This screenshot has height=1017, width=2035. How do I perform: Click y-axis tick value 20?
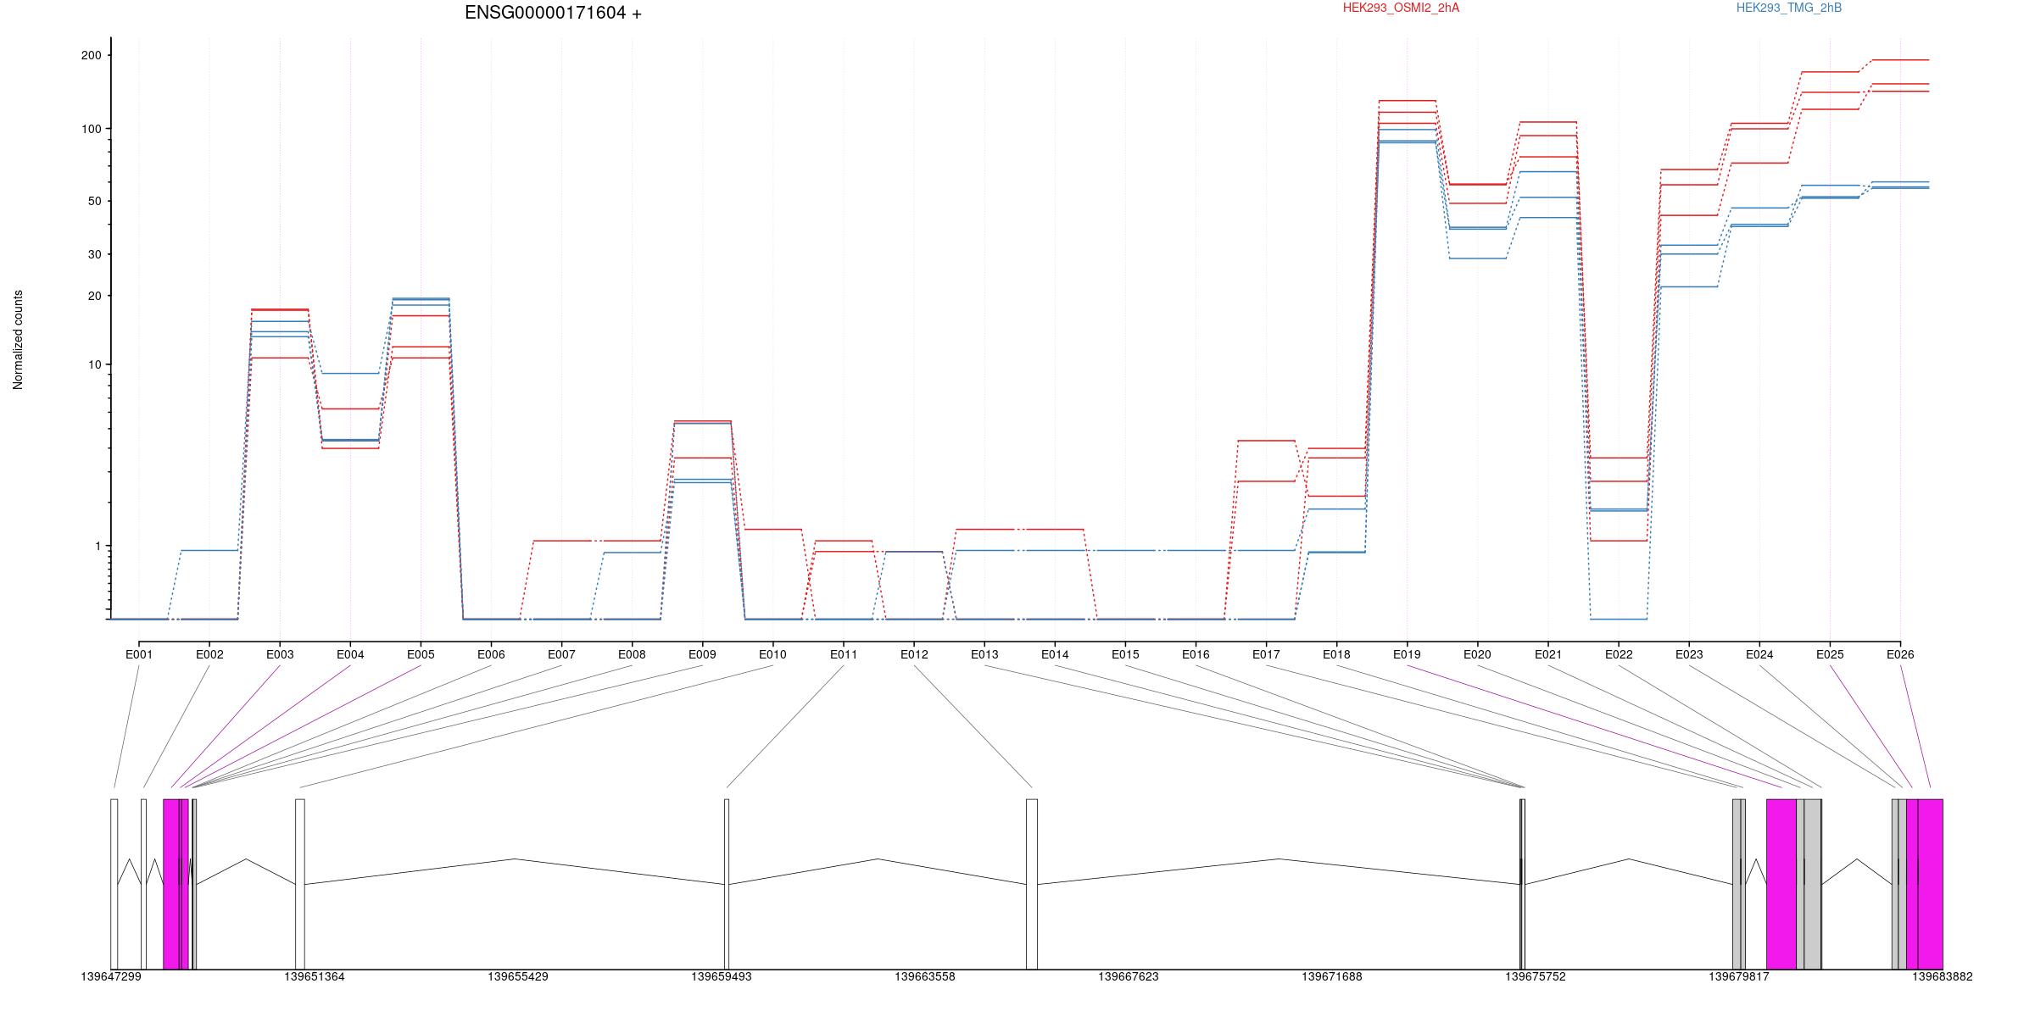(95, 296)
